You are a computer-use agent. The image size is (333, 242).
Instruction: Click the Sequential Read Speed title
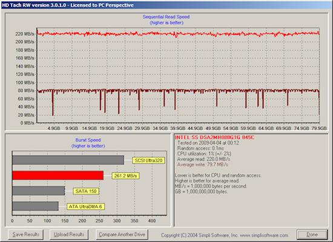(x=166, y=17)
